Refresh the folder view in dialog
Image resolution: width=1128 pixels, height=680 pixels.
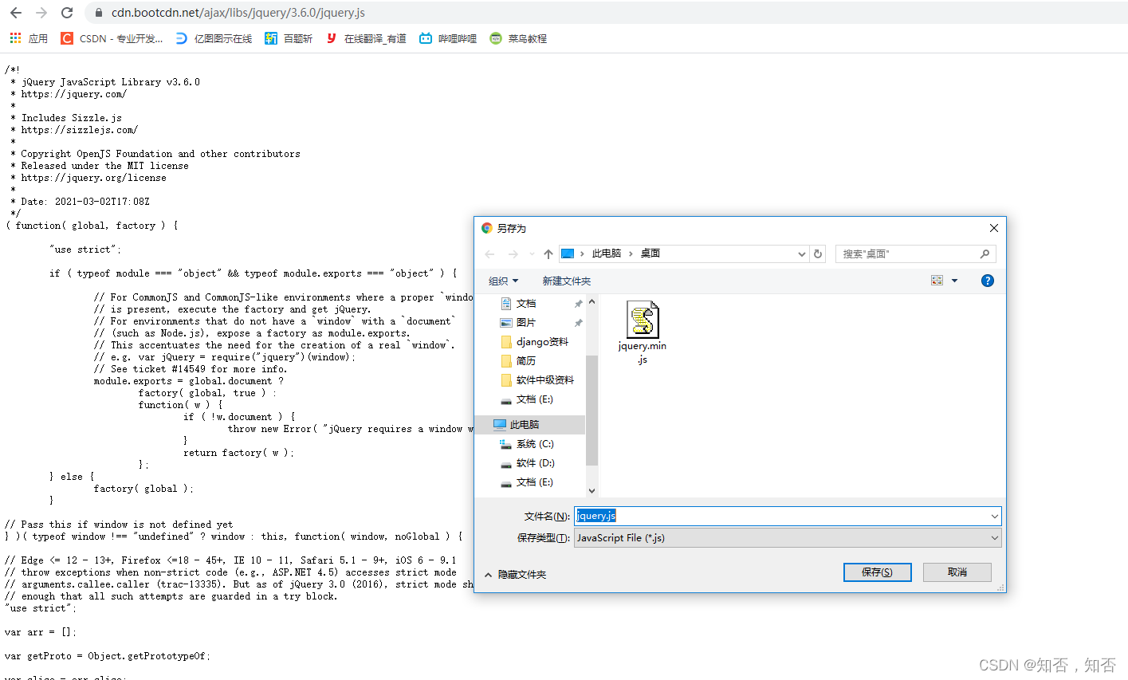pyautogui.click(x=818, y=254)
